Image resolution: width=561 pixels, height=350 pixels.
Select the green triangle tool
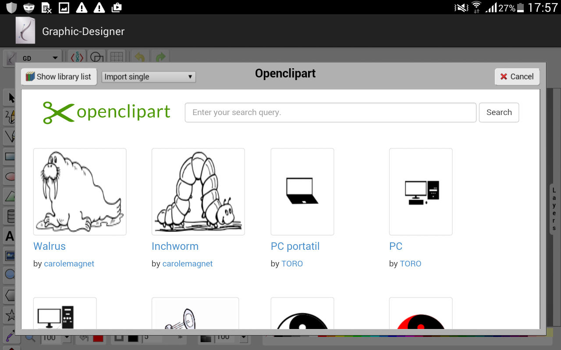(x=10, y=196)
